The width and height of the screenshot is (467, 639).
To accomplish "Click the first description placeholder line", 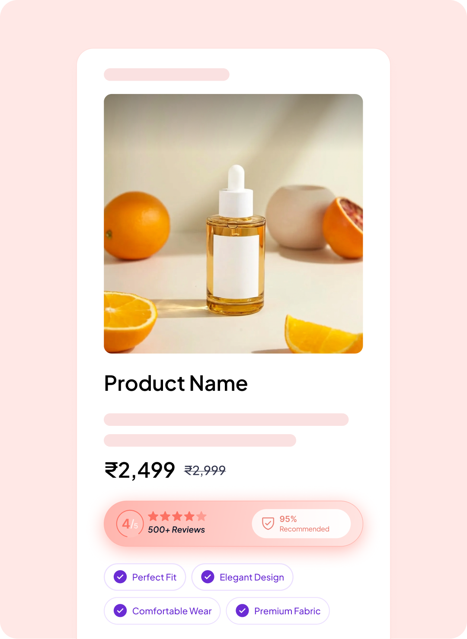I will point(226,419).
